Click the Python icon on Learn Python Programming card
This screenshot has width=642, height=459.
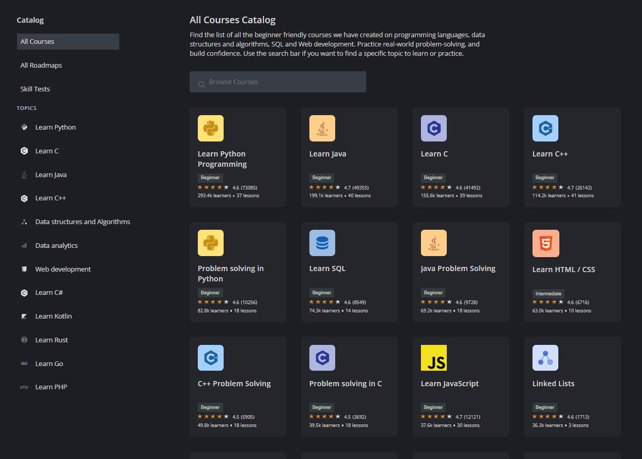point(210,128)
